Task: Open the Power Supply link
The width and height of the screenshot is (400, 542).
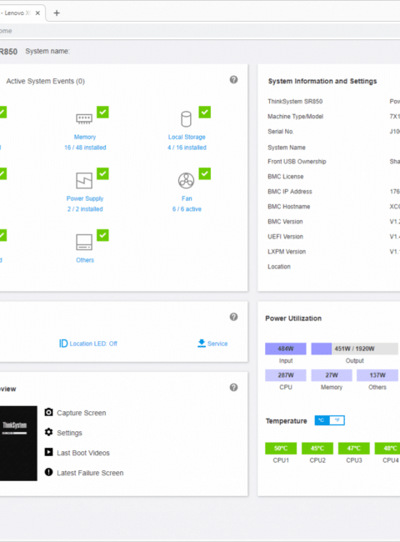Action: pyautogui.click(x=85, y=198)
